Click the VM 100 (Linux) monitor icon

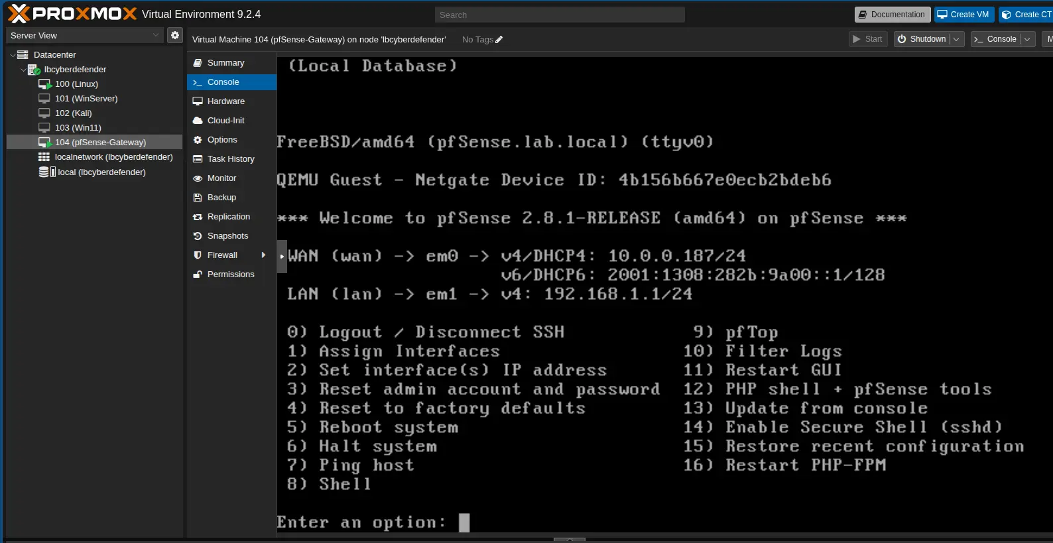tap(44, 84)
